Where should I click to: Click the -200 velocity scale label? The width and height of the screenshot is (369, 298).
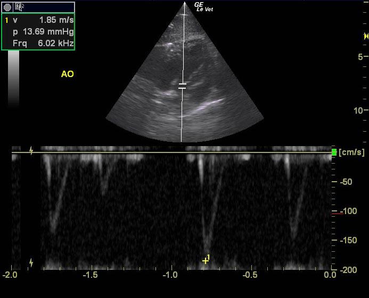[x=349, y=270]
